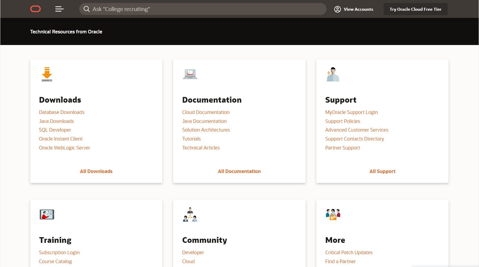Click the Documentation laptop icon

click(x=190, y=74)
